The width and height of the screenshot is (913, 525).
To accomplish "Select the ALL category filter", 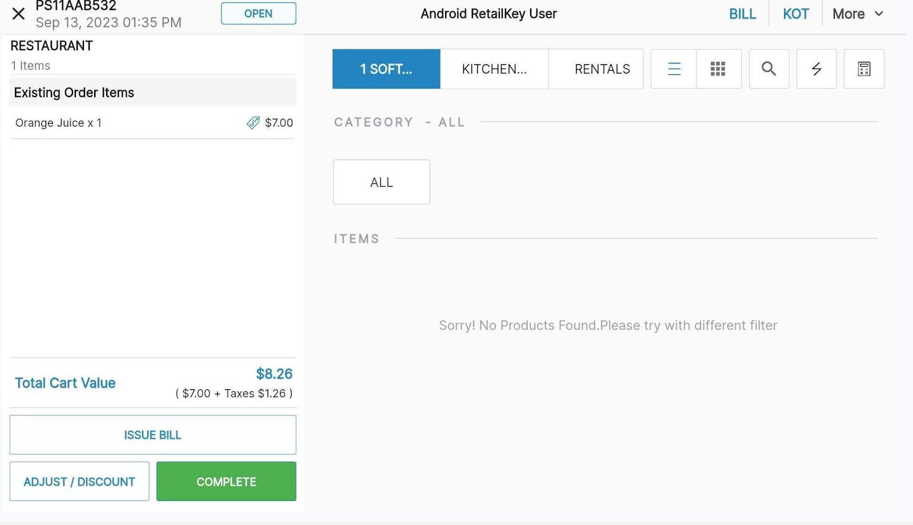I will tap(381, 182).
